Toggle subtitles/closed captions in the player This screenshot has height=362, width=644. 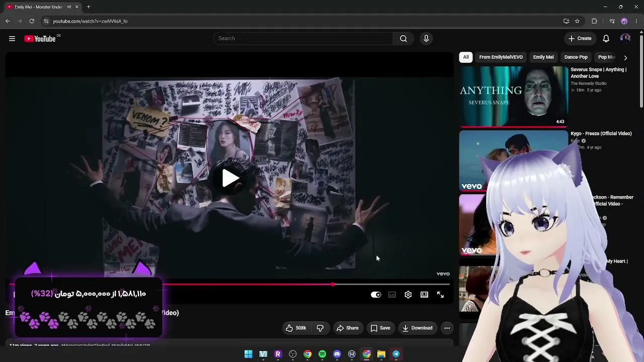[392, 295]
